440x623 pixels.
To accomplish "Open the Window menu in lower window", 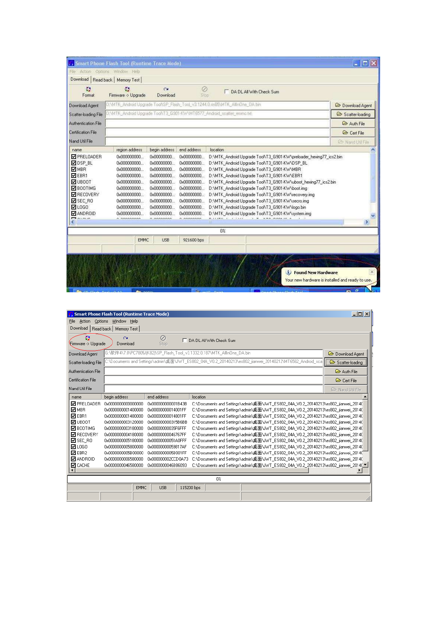I will 119,321.
